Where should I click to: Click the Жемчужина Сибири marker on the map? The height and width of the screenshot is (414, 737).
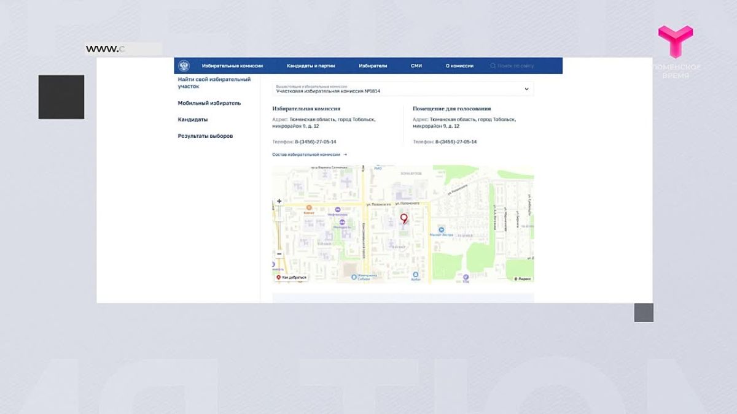point(354,277)
